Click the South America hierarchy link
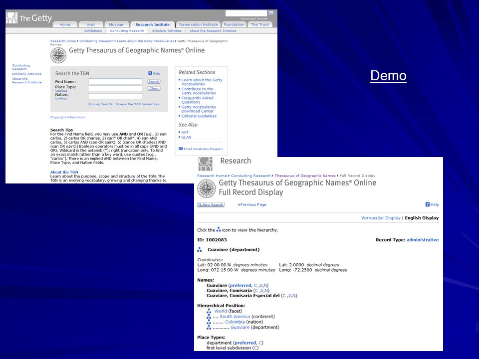Viewport: 479px width, 359px height. [x=235, y=317]
